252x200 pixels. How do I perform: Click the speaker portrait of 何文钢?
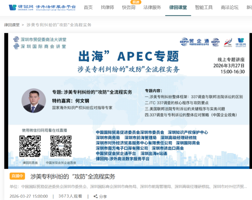[x=33, y=101]
